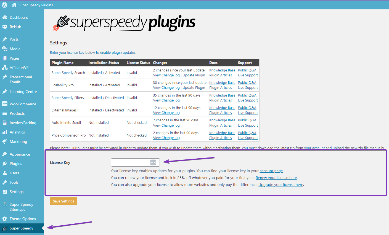This screenshot has height=235, width=389.
Task: Click the Products box icon
Action: tap(5, 113)
